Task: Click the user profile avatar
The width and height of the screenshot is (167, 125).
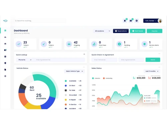Action: tap(160, 21)
